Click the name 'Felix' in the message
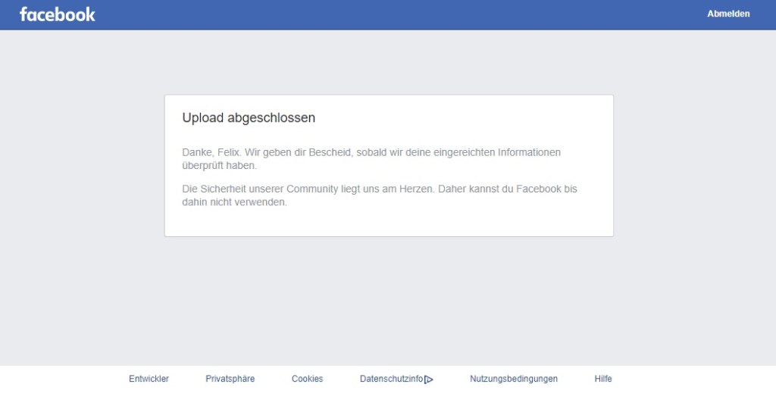776x406 pixels. (228, 152)
